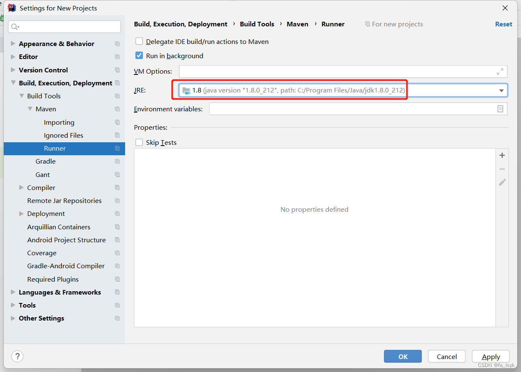Expand the VM Options field editor
Viewport: 521px width, 372px height.
click(500, 72)
